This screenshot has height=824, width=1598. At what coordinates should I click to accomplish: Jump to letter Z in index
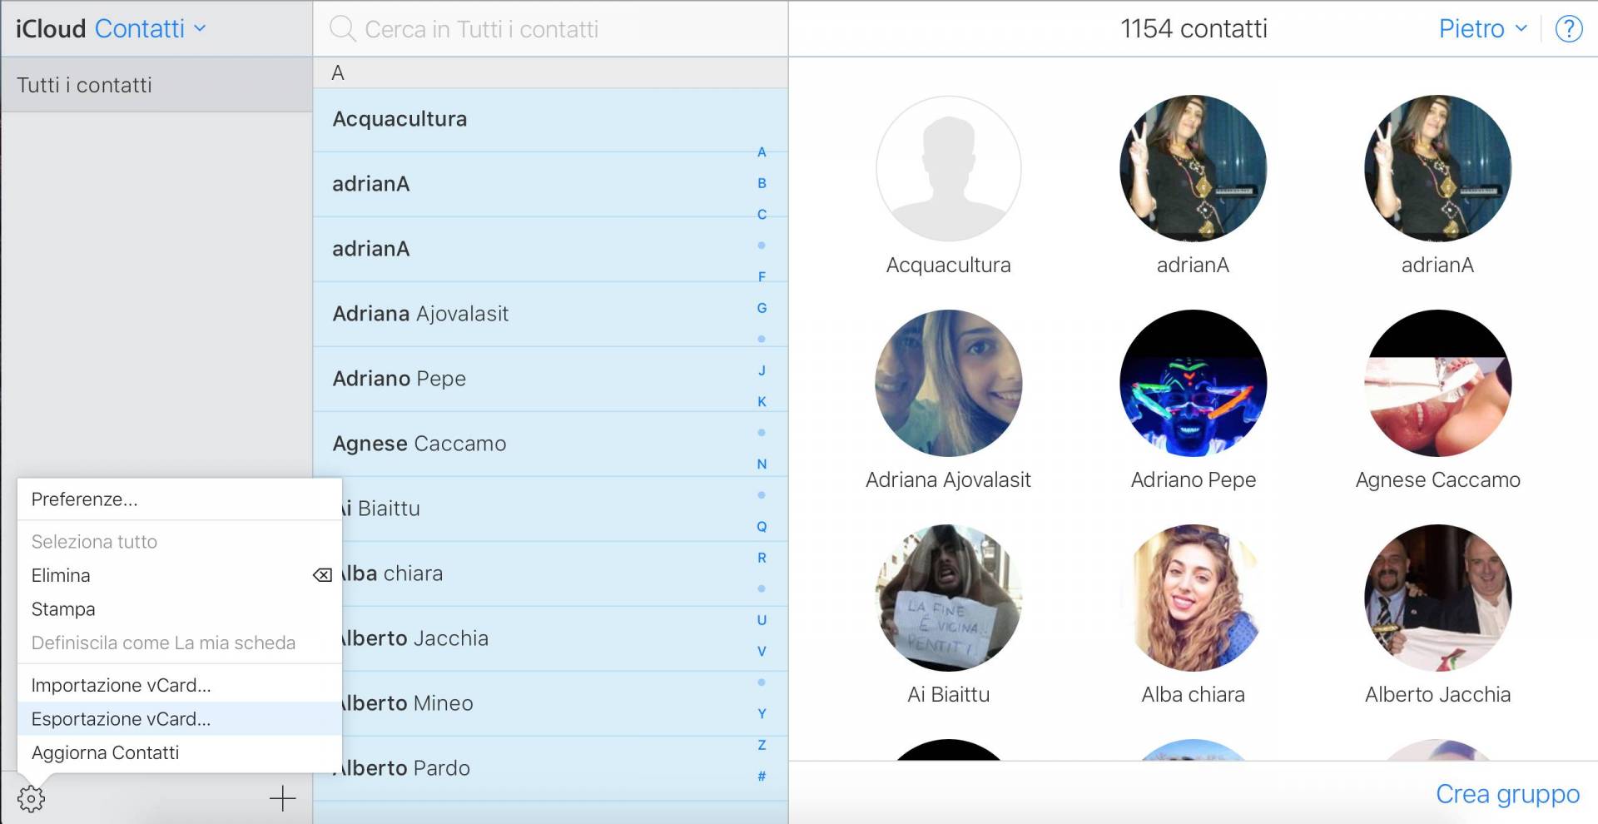(762, 745)
